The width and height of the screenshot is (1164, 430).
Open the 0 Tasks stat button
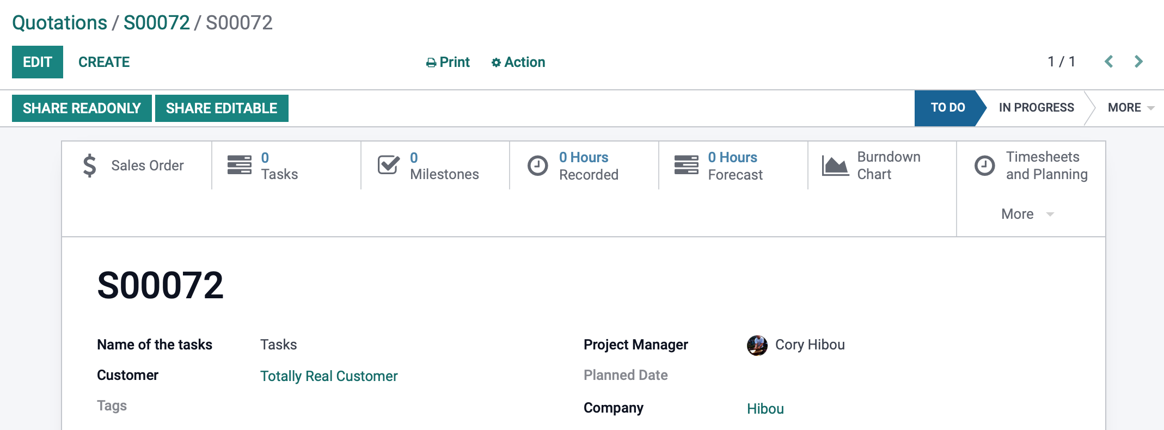(x=286, y=165)
